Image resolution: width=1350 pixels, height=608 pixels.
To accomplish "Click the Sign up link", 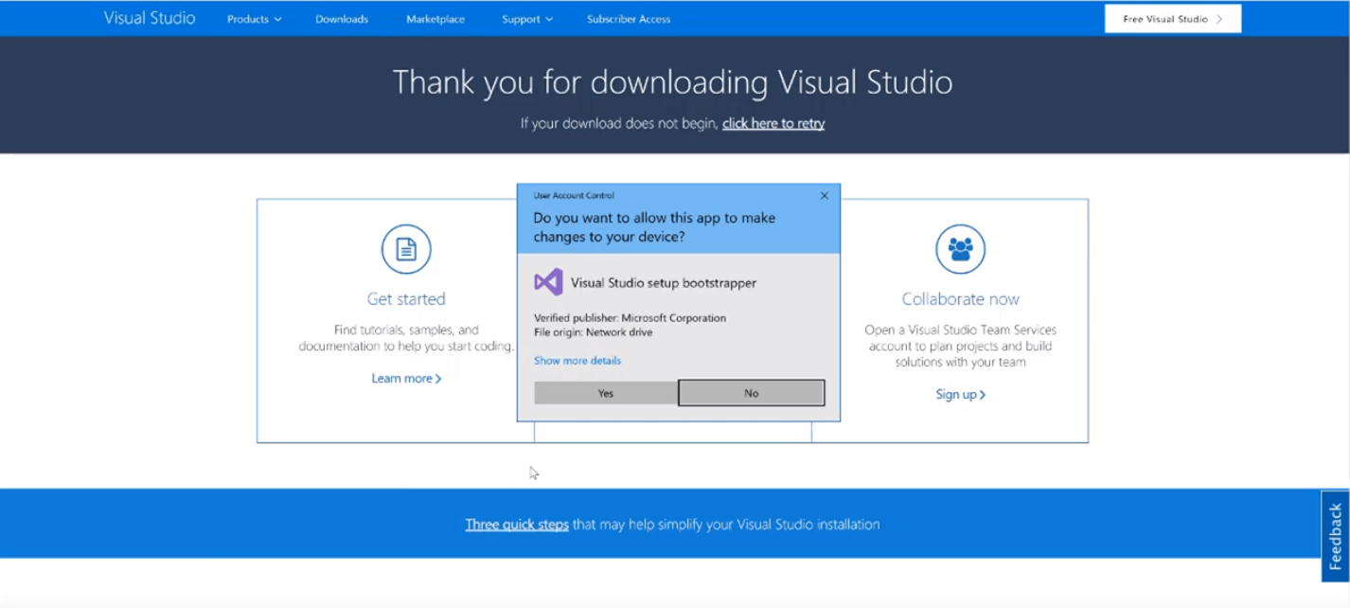I will click(960, 394).
